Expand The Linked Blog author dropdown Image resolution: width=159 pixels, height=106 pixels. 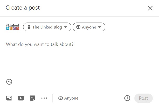[x=47, y=27]
